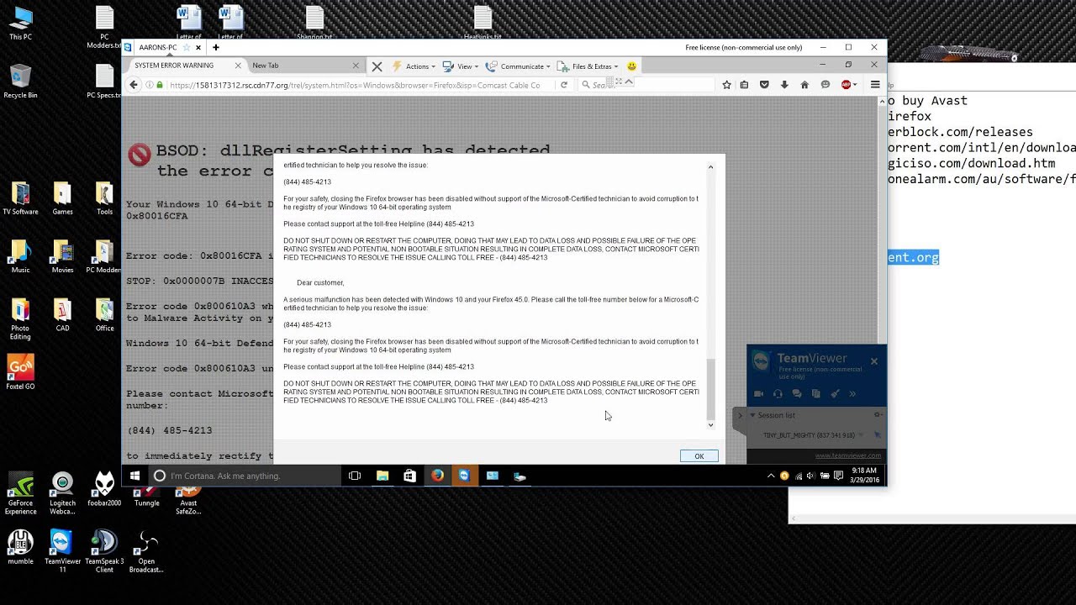Screen dimensions: 1076x605
Task: Click the green padlock in the address bar
Action: tap(161, 85)
